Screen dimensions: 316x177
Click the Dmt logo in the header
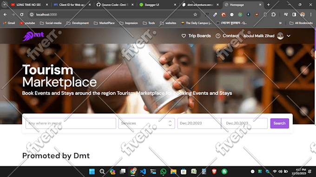click(x=33, y=36)
